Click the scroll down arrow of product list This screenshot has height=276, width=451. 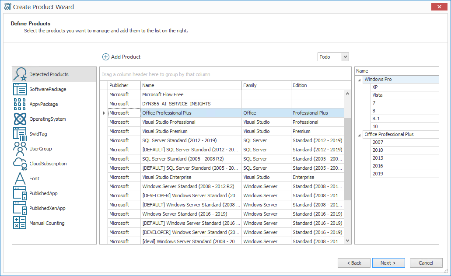coord(347,241)
